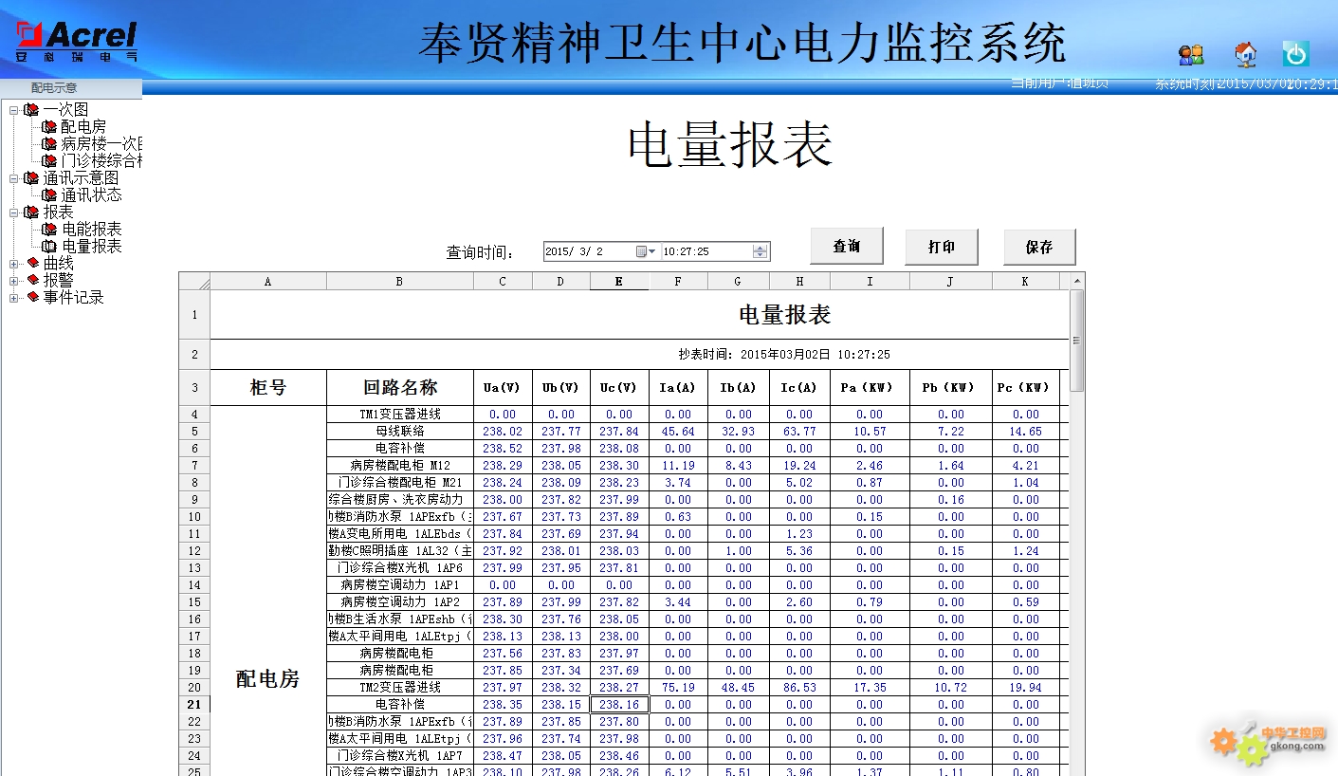Screen dimensions: 1338x776
Task: Click the value 86.53 in row 20
Action: pyautogui.click(x=799, y=687)
